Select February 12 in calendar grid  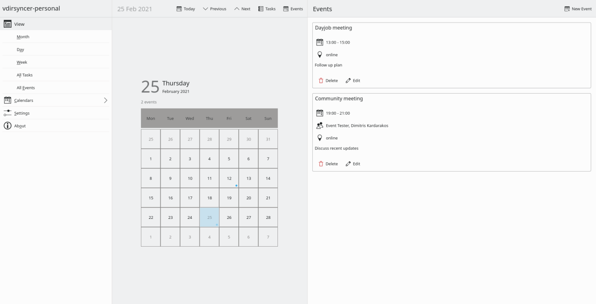[229, 178]
